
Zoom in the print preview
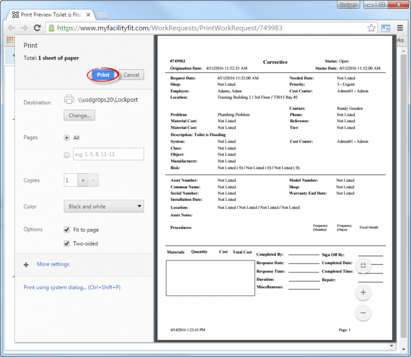[x=363, y=292]
